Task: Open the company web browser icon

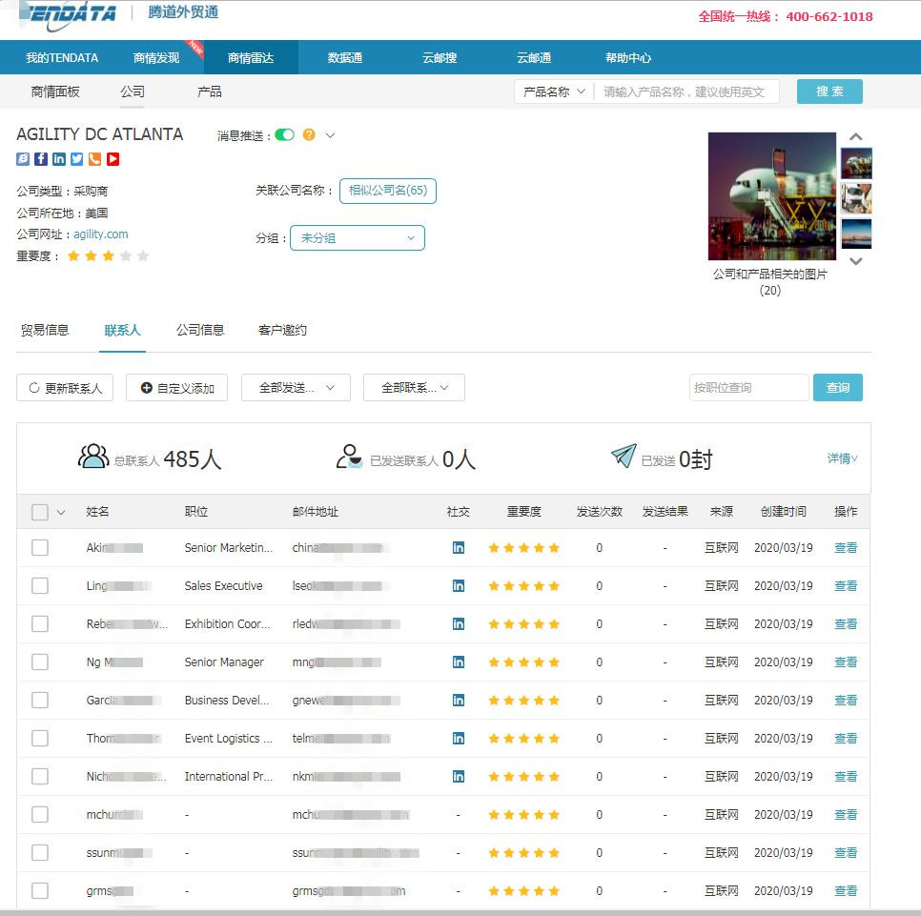Action: [x=23, y=158]
